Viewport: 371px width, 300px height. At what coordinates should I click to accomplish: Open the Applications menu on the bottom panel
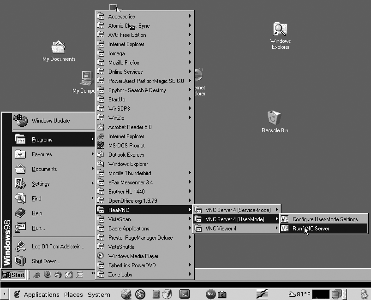[x=42, y=294]
